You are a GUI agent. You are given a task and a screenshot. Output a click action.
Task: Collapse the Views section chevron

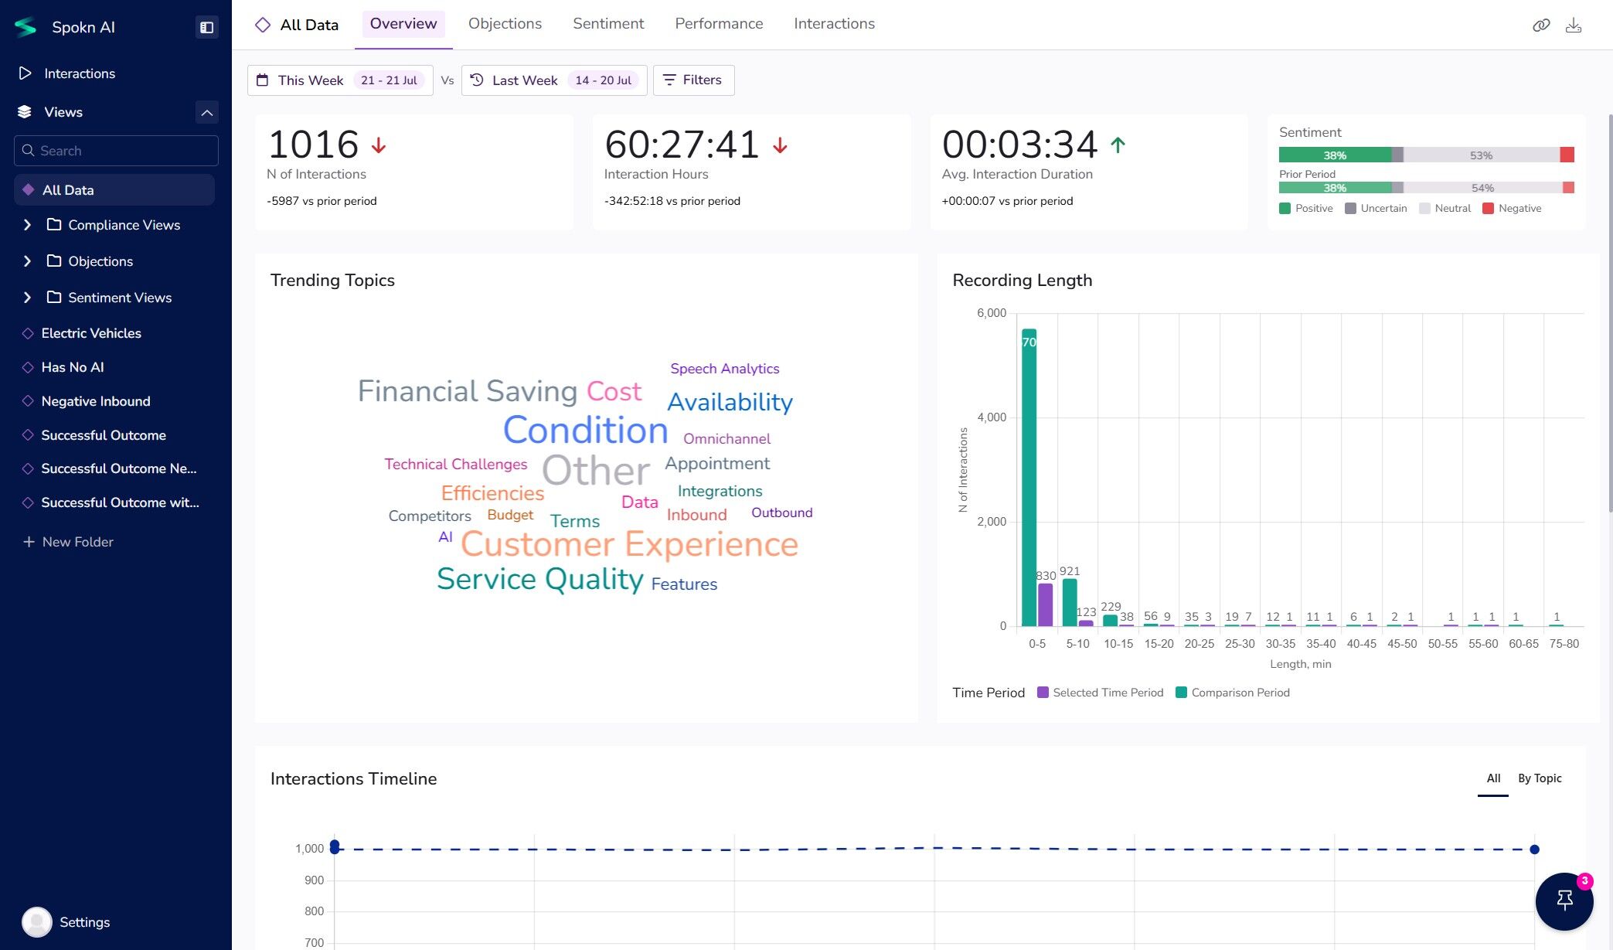206,112
